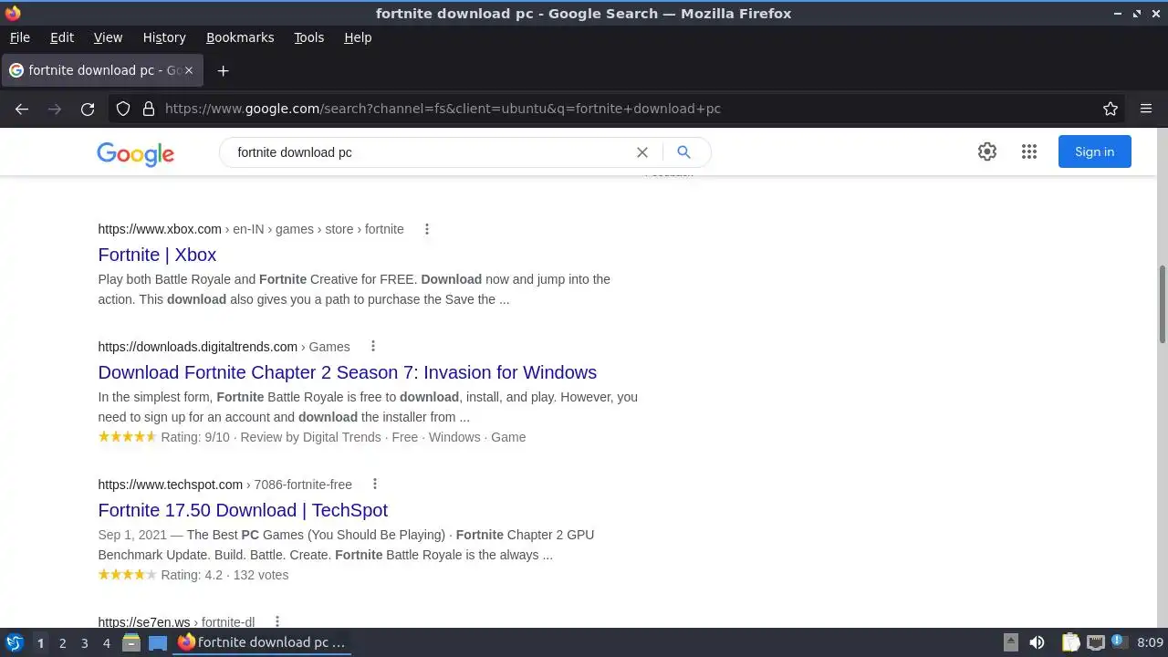Open options dots beside the se7en.ws result

(276, 621)
